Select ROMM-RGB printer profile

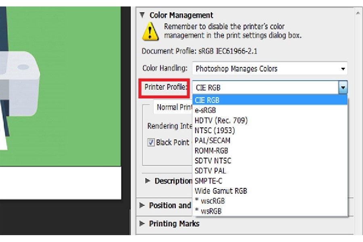click(211, 150)
